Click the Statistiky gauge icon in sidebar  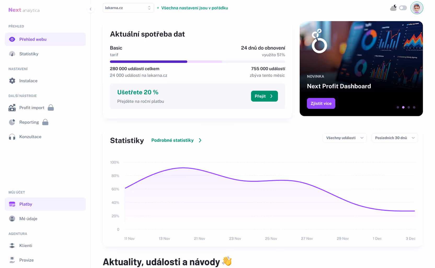click(12, 54)
